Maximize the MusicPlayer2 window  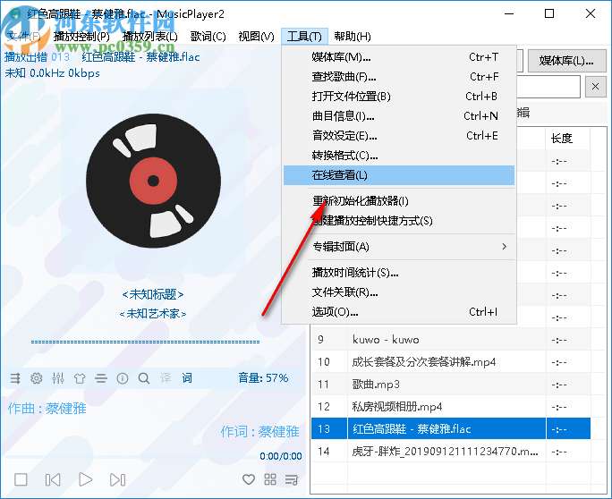[549, 13]
